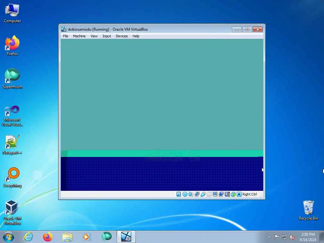Launch Supermium from the taskbar
This screenshot has width=324, height=243.
tap(106, 237)
